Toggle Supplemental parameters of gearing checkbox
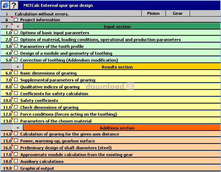Viewport: 221px width, 172px height. [x=16, y=80]
